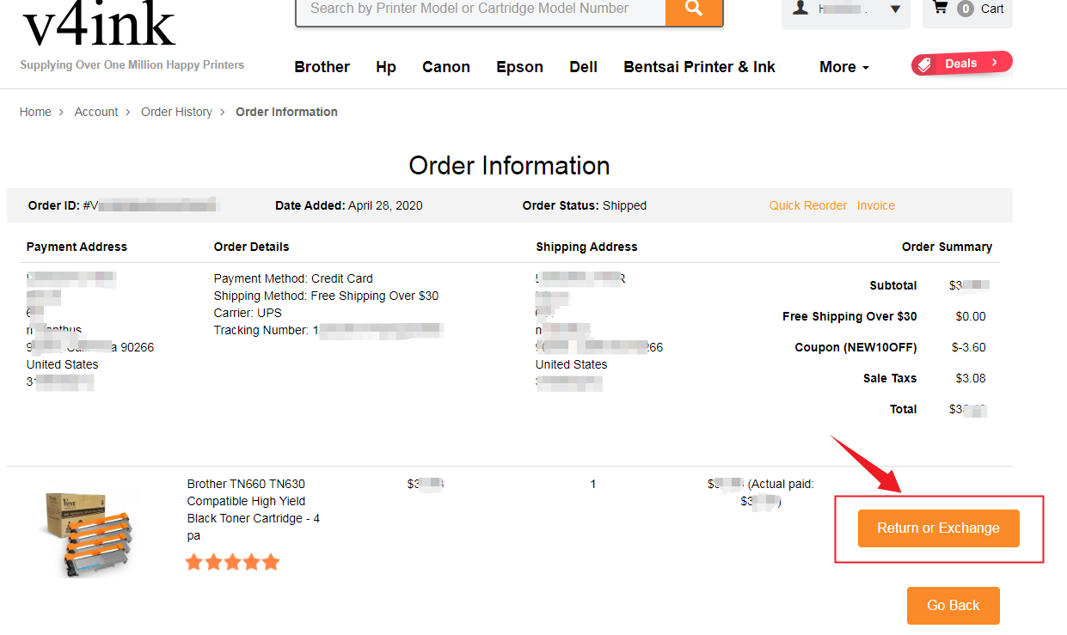
Task: Open the Brother category menu
Action: coord(322,67)
